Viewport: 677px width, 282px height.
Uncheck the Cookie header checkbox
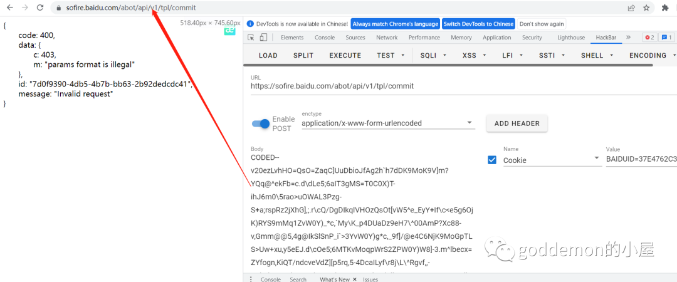[x=492, y=160]
